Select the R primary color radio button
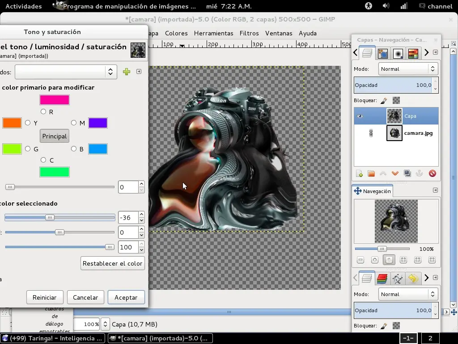This screenshot has height=344, width=458. [43, 112]
